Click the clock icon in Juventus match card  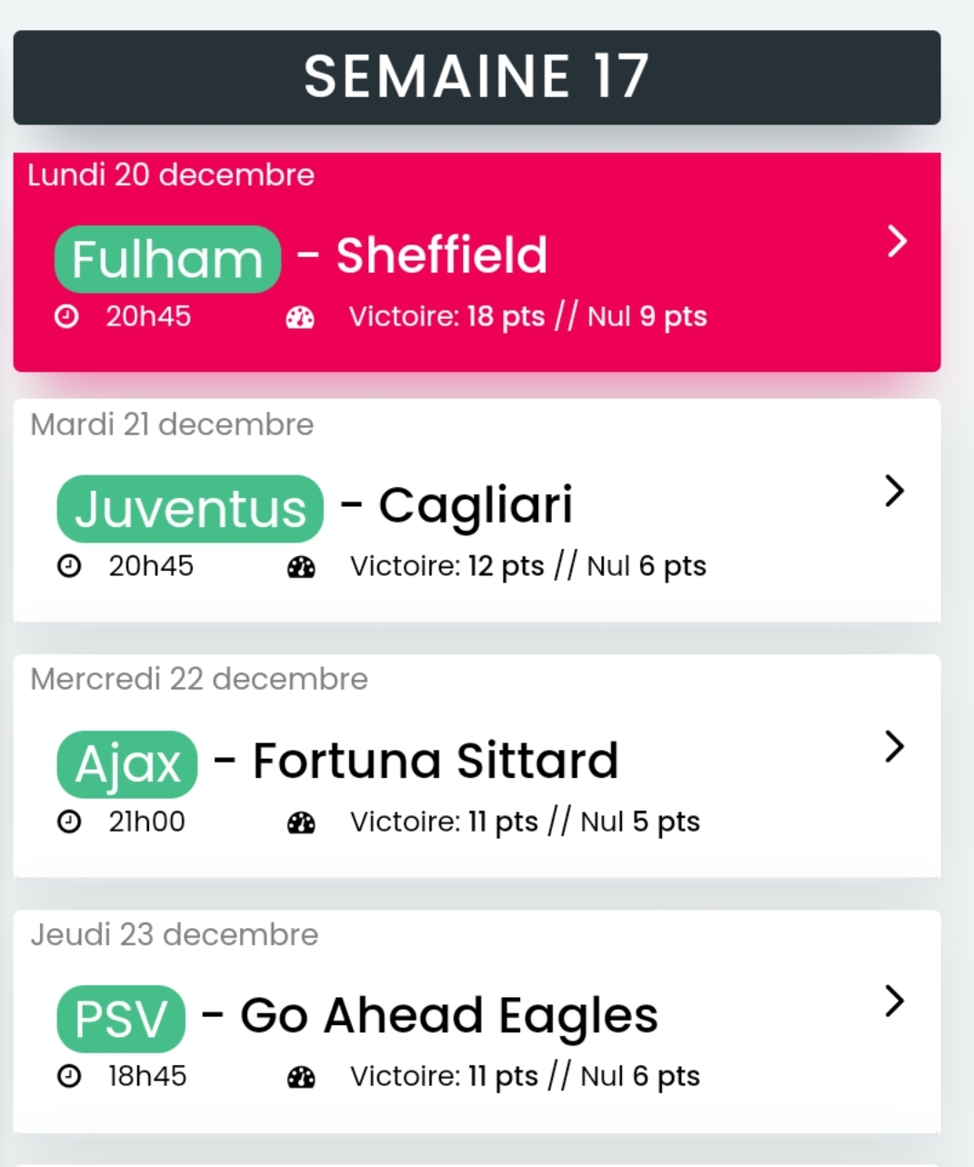click(69, 566)
